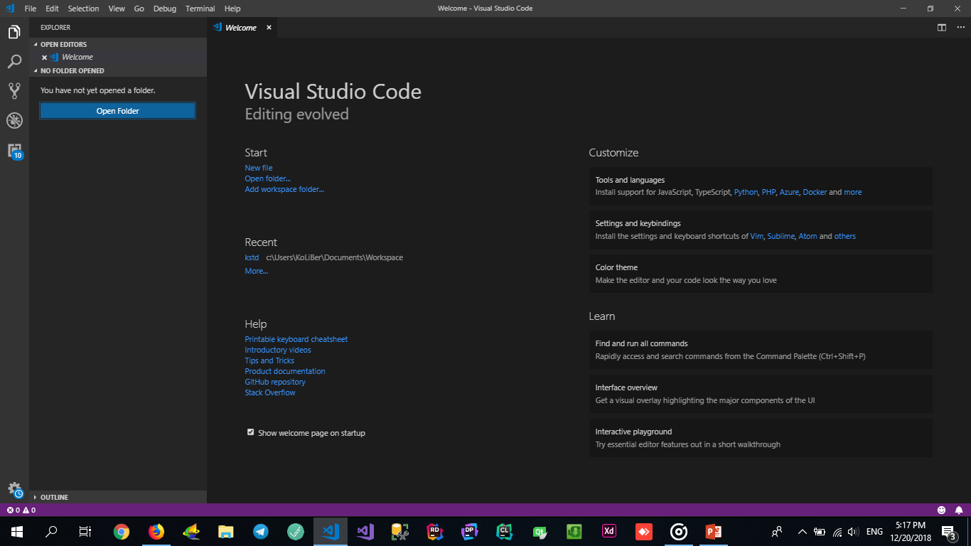
Task: Open Printable keyboard cheatsheet link
Action: click(x=296, y=339)
